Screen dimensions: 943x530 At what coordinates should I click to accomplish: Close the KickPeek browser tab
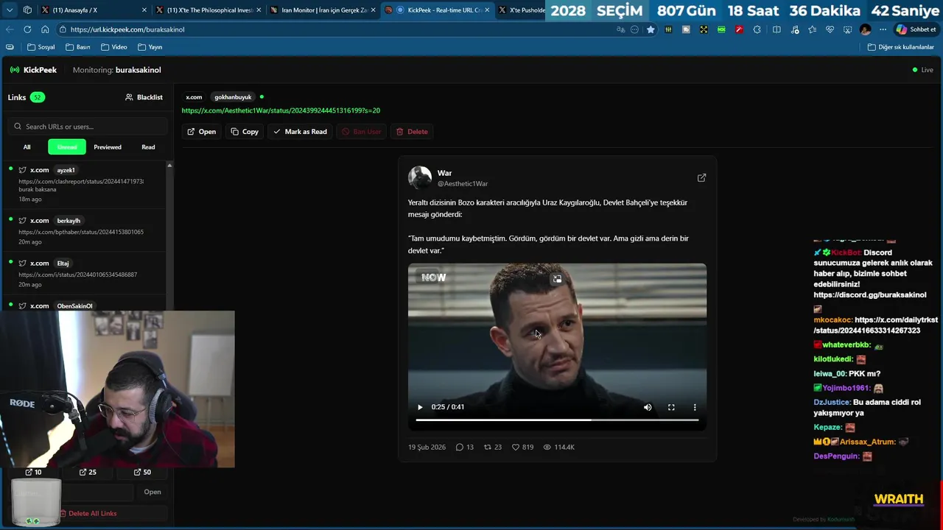pos(487,10)
